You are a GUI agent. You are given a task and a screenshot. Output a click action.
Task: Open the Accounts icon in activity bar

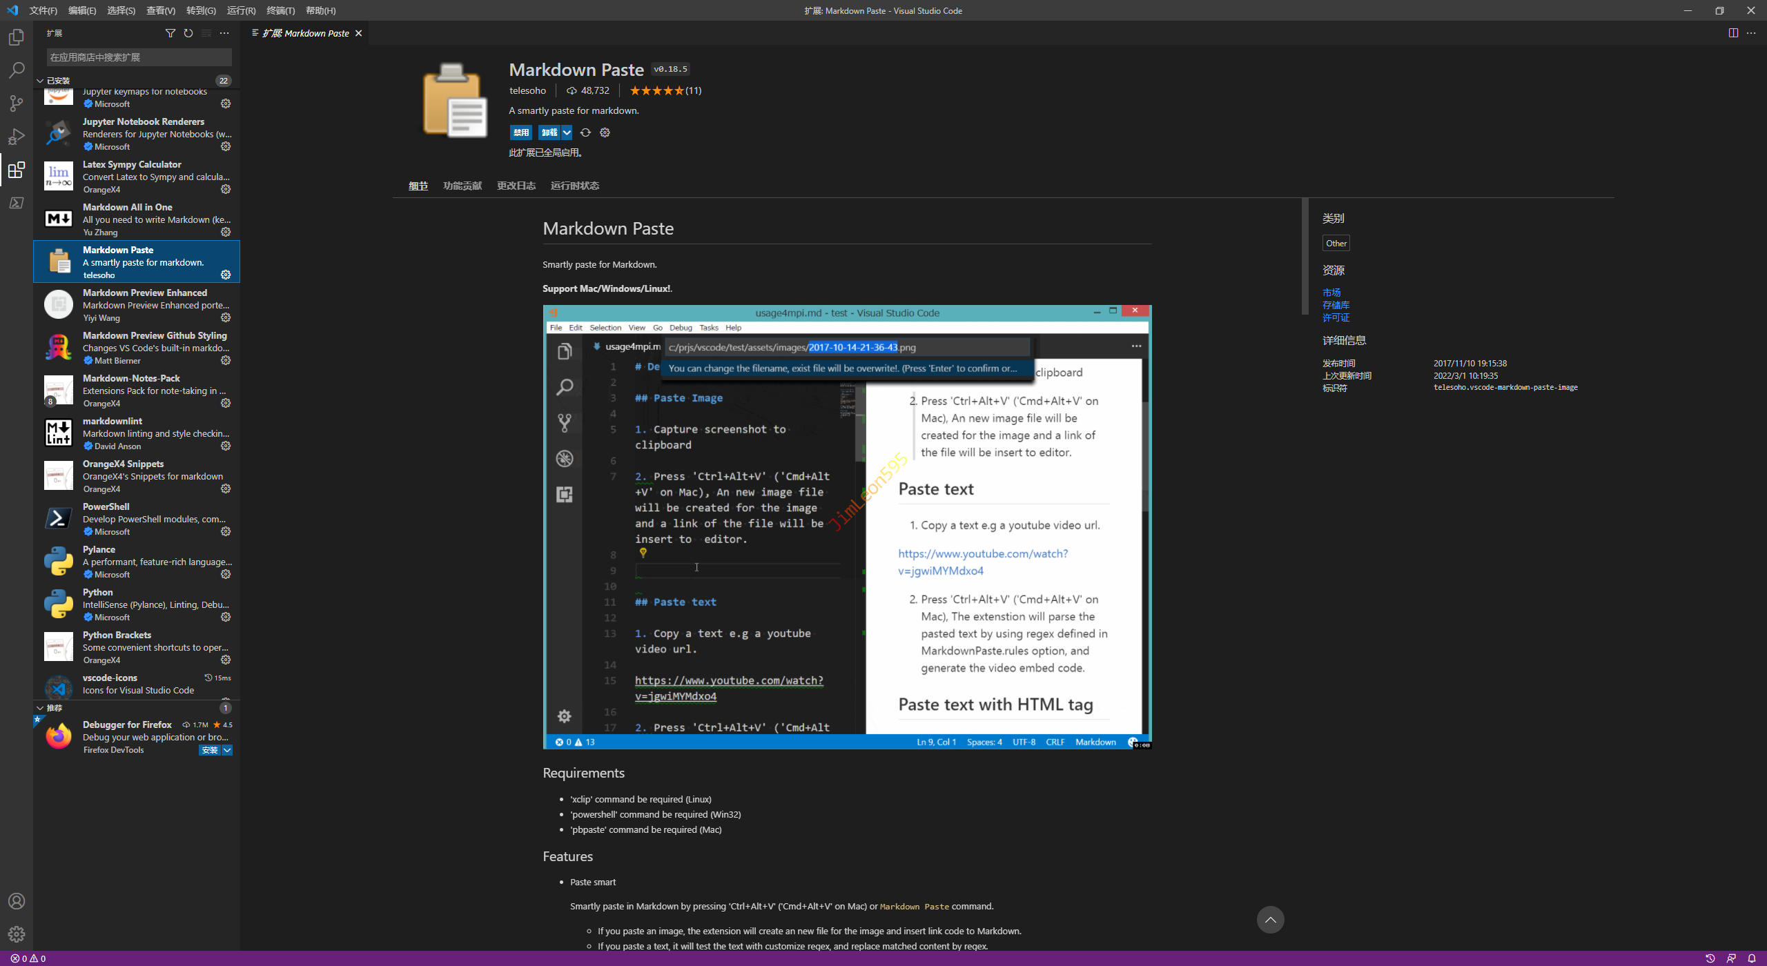coord(17,901)
